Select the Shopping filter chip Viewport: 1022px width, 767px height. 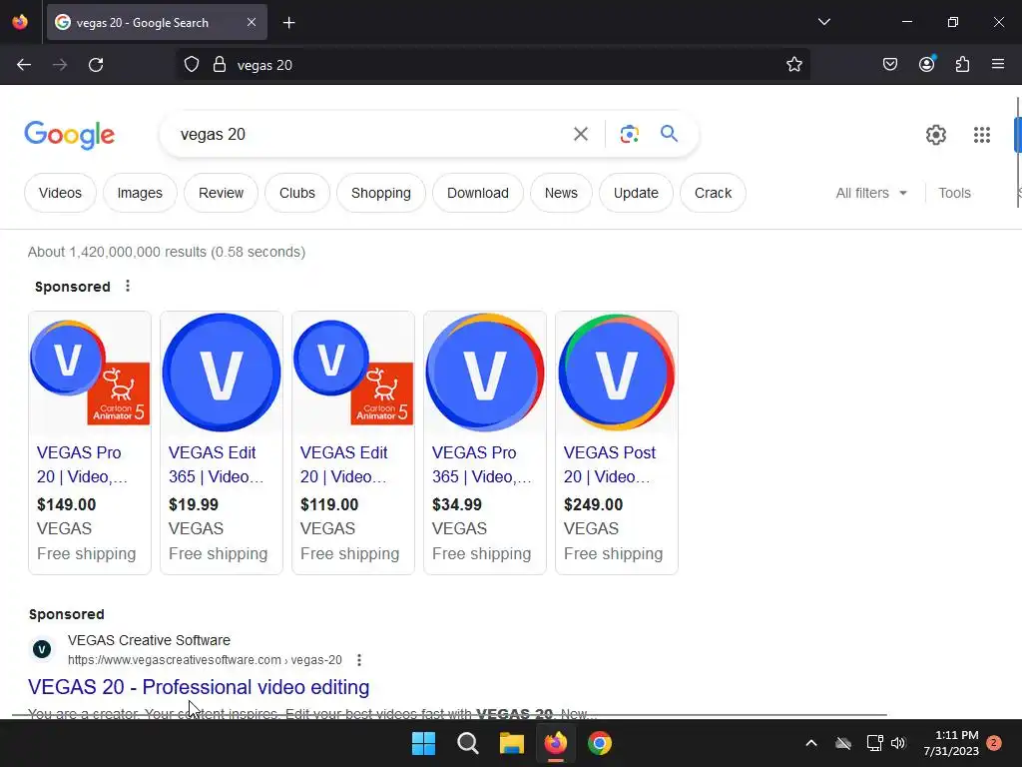tap(380, 193)
